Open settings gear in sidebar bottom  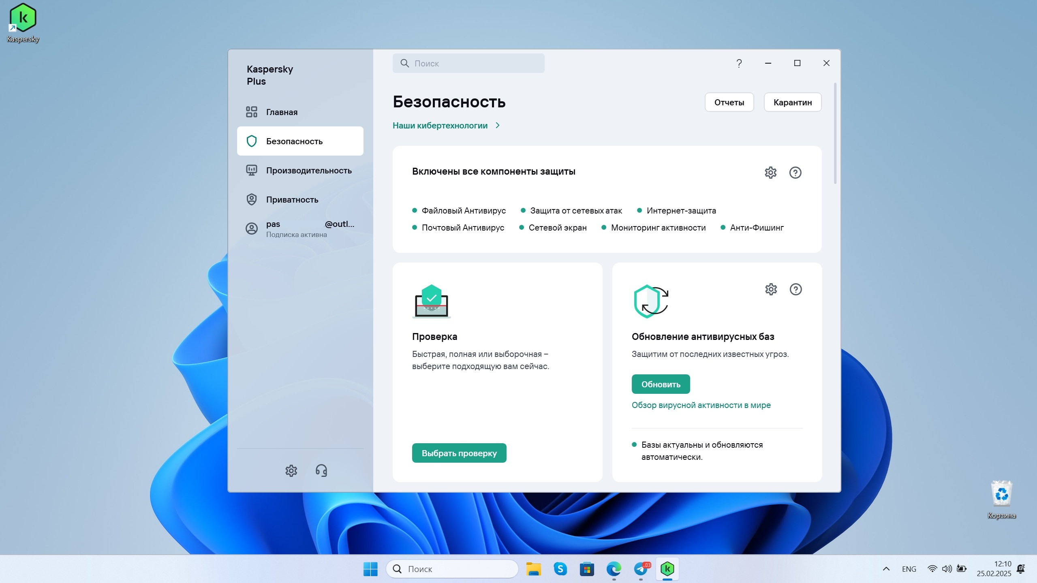coord(291,470)
